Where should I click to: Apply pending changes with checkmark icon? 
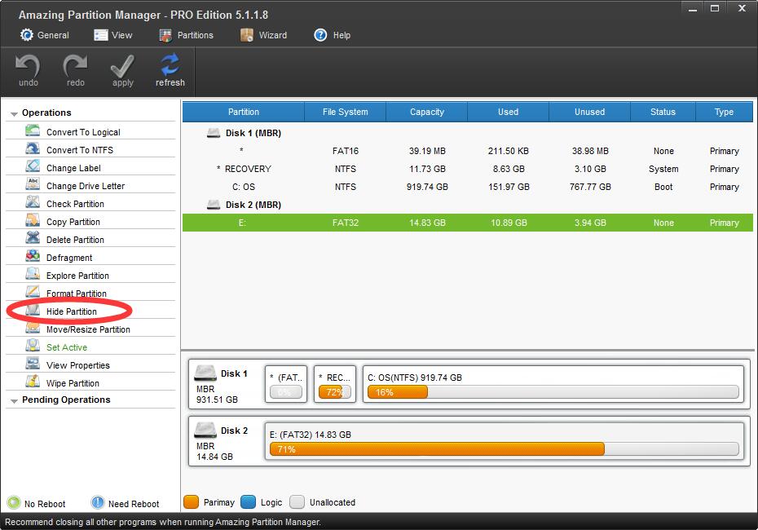click(x=123, y=66)
